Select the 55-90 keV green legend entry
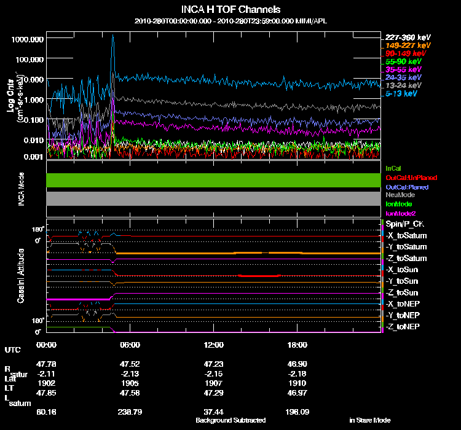Image resolution: width=461 pixels, height=430 pixels. click(x=403, y=61)
